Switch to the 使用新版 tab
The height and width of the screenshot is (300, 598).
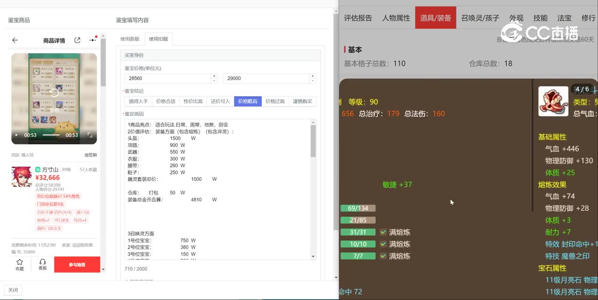130,39
